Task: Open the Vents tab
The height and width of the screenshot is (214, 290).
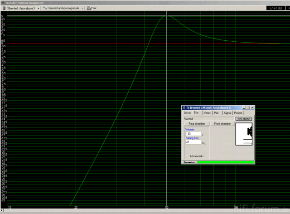Action: click(x=207, y=112)
